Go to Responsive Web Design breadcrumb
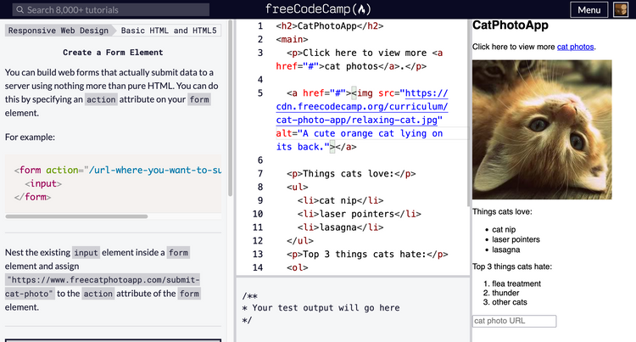Viewport: 636px width, 342px height. [x=59, y=31]
